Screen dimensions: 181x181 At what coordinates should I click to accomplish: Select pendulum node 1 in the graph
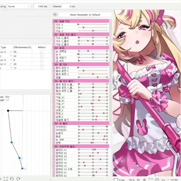tap(12, 142)
